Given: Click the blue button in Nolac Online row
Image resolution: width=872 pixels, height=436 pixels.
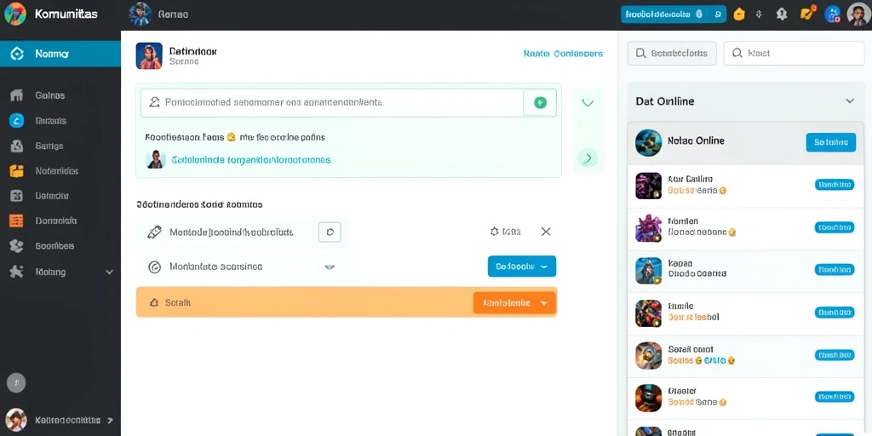Looking at the screenshot, I should pyautogui.click(x=831, y=142).
